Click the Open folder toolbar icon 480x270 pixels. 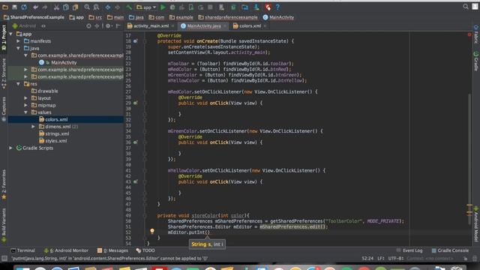point(5,7)
